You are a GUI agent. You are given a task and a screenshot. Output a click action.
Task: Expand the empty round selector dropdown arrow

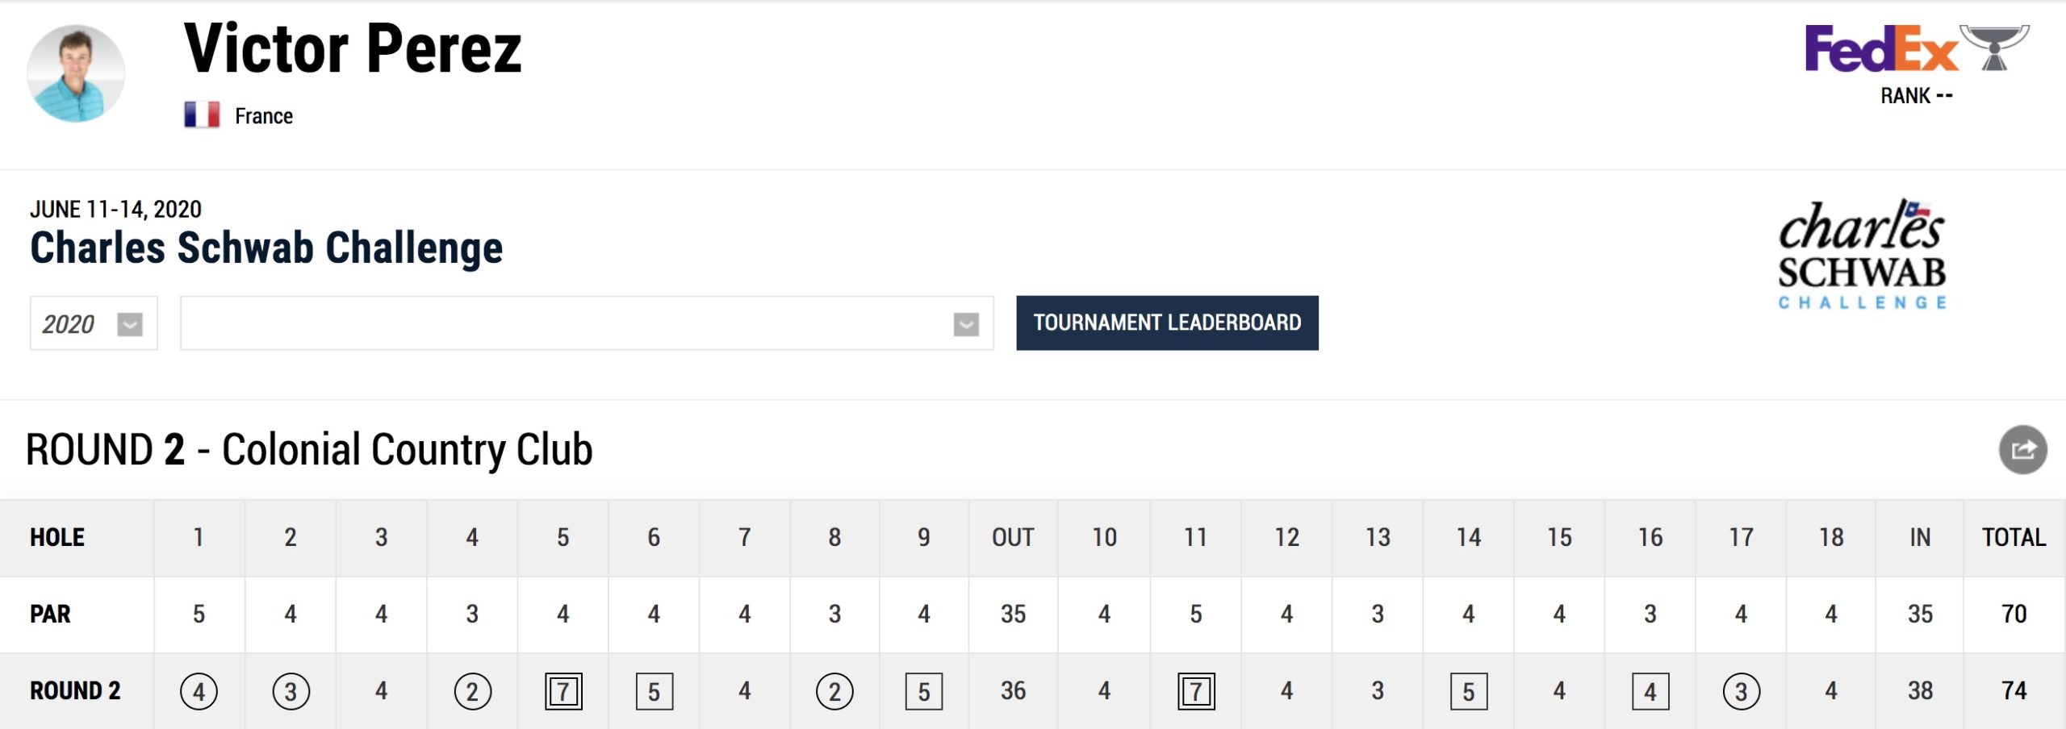point(966,324)
